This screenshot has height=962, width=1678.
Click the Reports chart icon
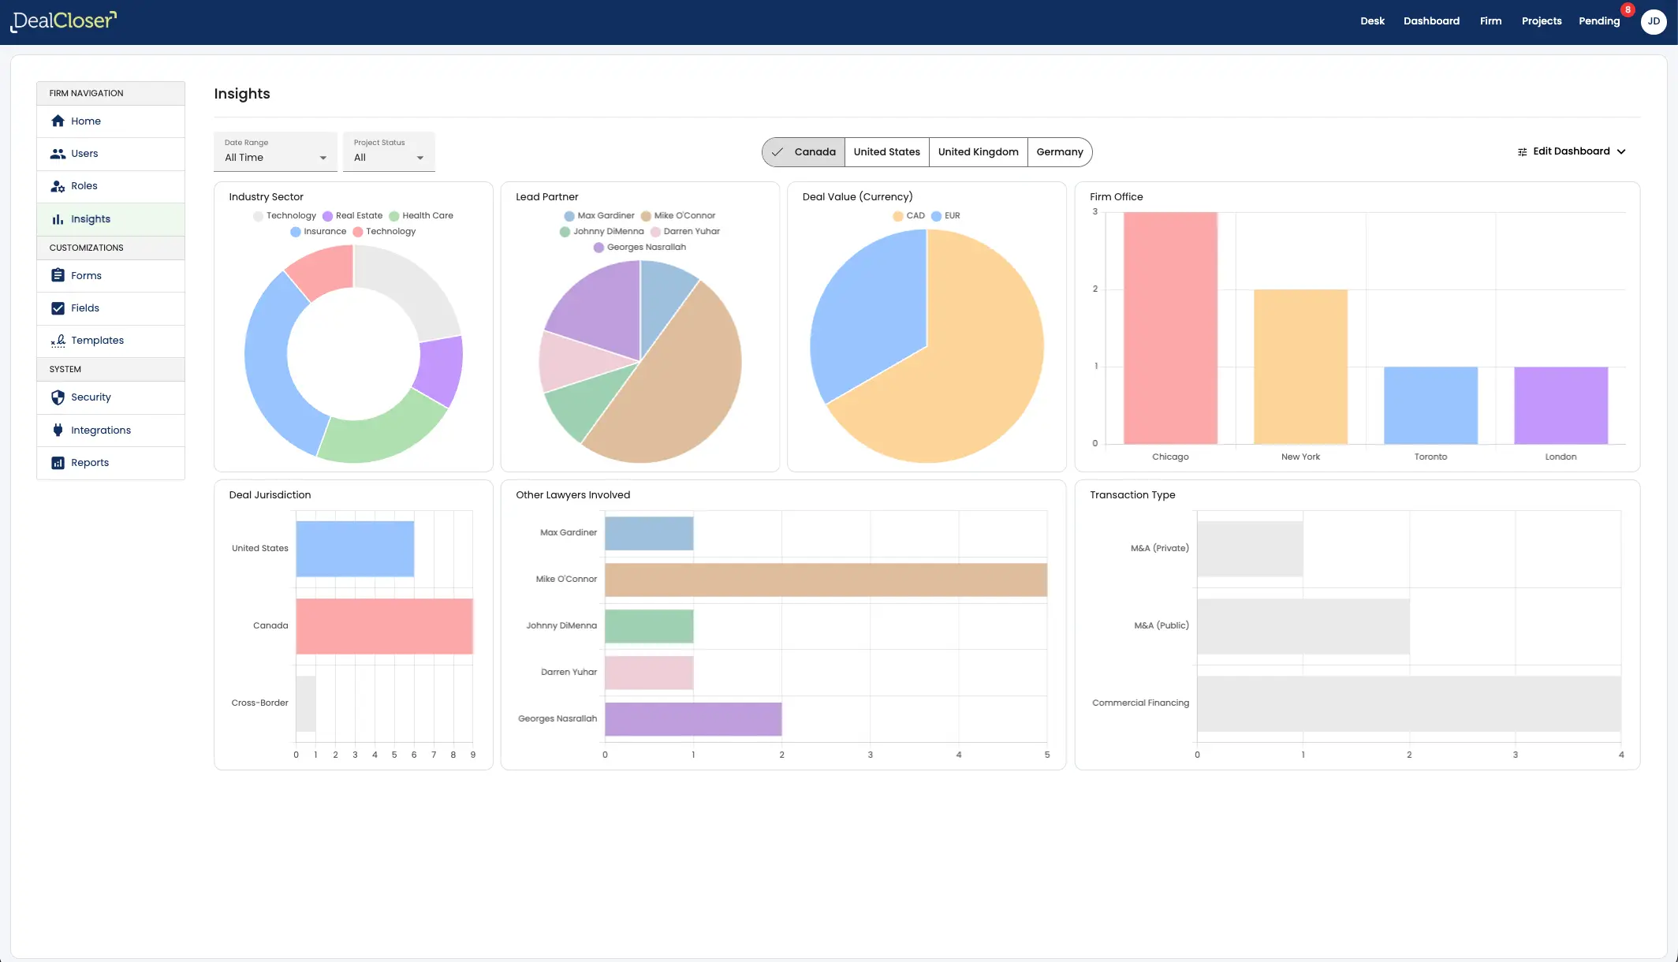point(58,463)
